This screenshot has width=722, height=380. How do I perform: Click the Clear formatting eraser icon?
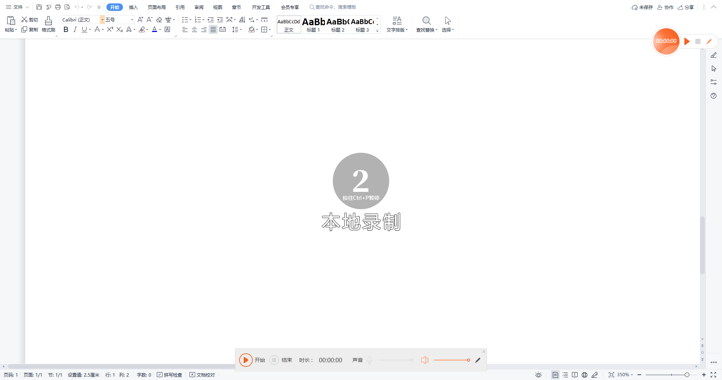[159, 20]
